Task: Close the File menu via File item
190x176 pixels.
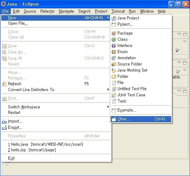Action: click(x=6, y=11)
